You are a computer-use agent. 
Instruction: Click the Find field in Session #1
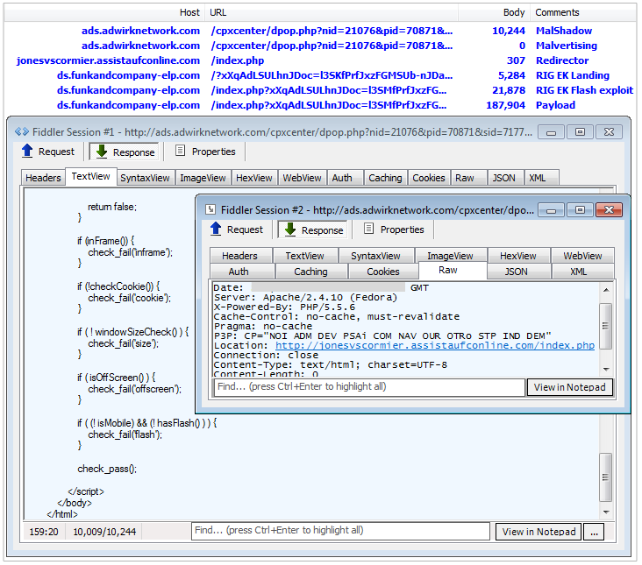pos(340,531)
